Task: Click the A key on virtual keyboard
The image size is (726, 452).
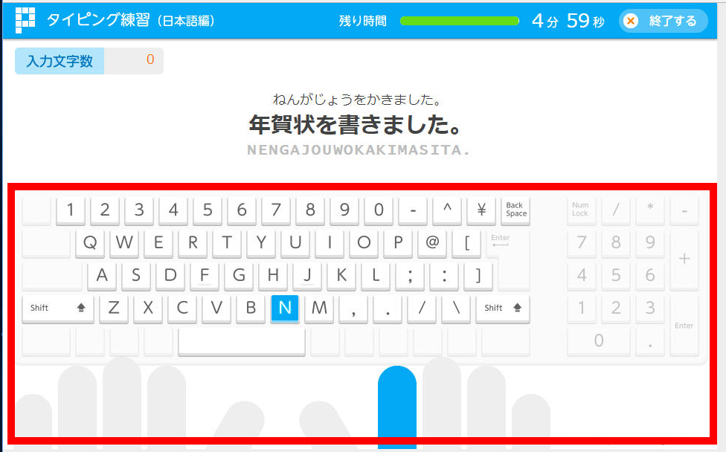Action: [102, 276]
